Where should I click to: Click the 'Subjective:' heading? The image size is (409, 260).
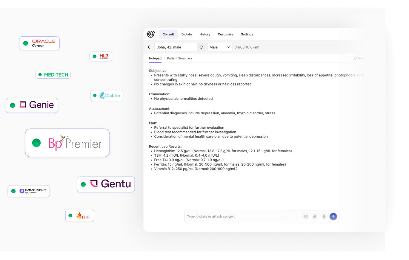158,71
